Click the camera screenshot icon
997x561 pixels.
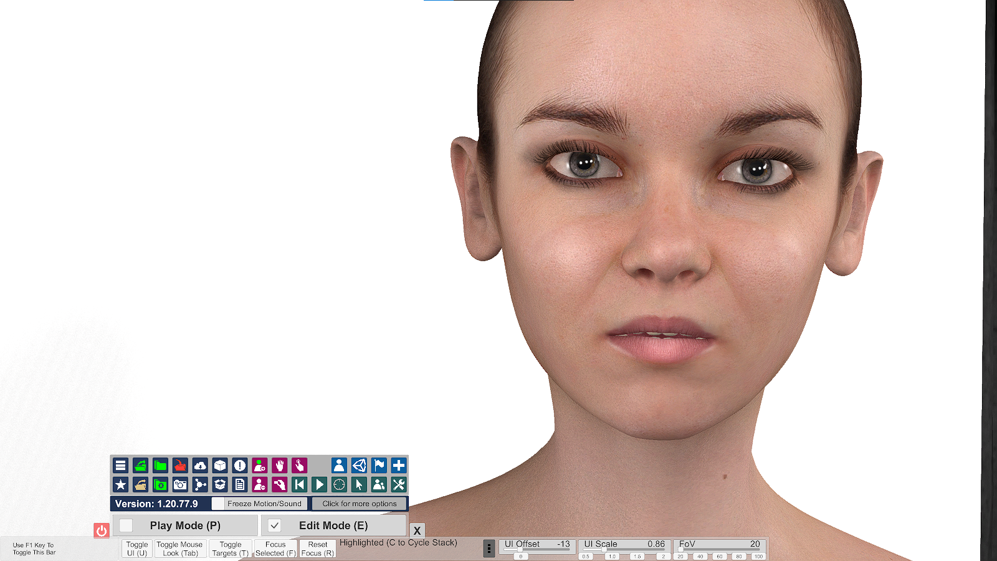pos(180,484)
